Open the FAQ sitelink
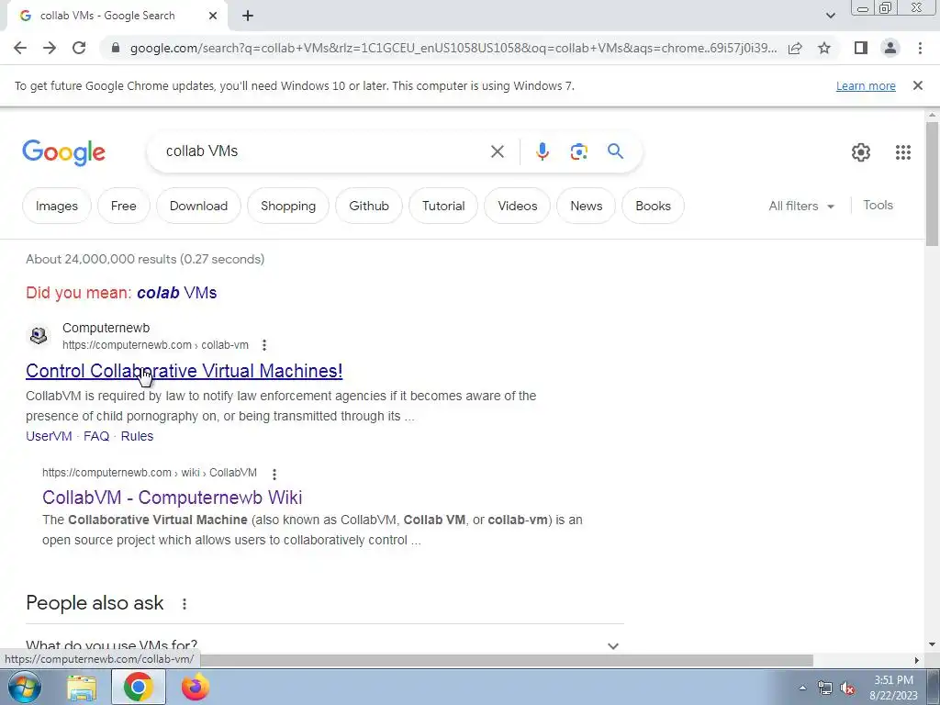The image size is (940, 705). point(95,436)
